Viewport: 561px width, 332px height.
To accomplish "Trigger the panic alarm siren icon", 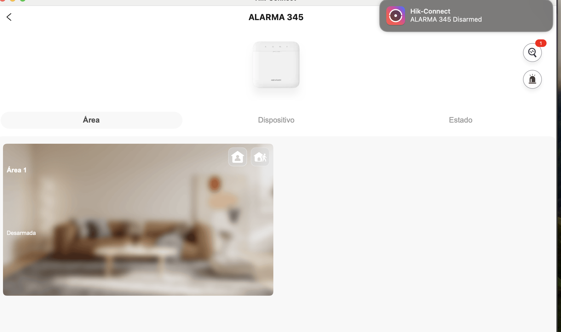I will 532,79.
